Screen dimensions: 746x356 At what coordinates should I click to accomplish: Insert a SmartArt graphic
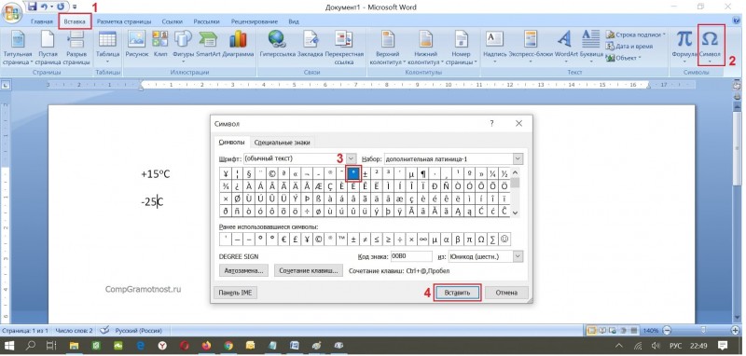[208, 44]
